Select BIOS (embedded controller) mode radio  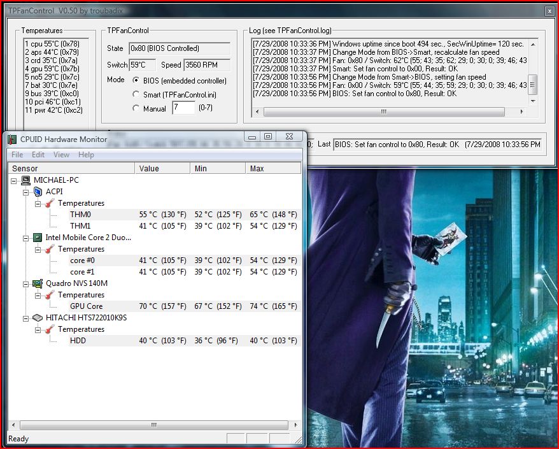pyautogui.click(x=136, y=80)
